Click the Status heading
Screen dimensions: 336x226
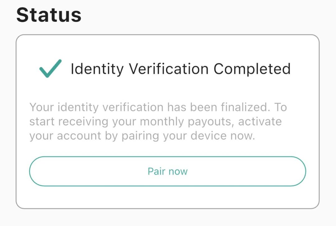pos(49,15)
